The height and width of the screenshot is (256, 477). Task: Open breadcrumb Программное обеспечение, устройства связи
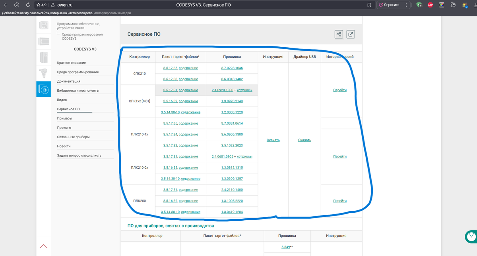(78, 26)
